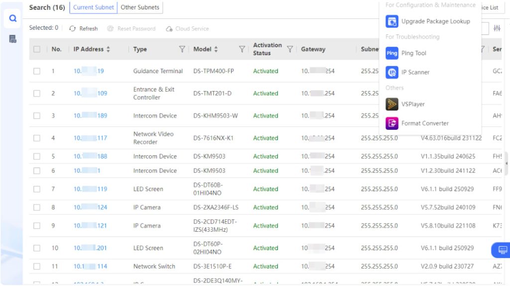Click the Reset Password button label
The height and width of the screenshot is (286, 510).
coord(136,29)
